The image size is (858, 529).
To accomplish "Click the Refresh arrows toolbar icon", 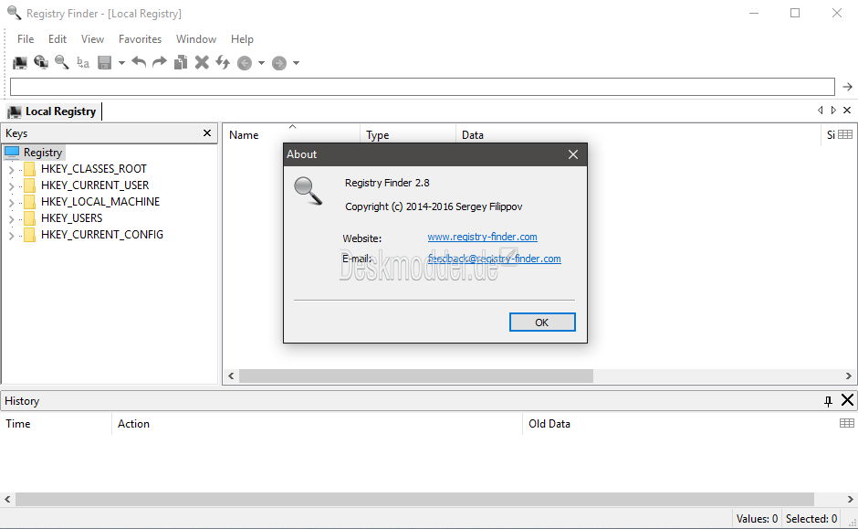I will (x=222, y=62).
